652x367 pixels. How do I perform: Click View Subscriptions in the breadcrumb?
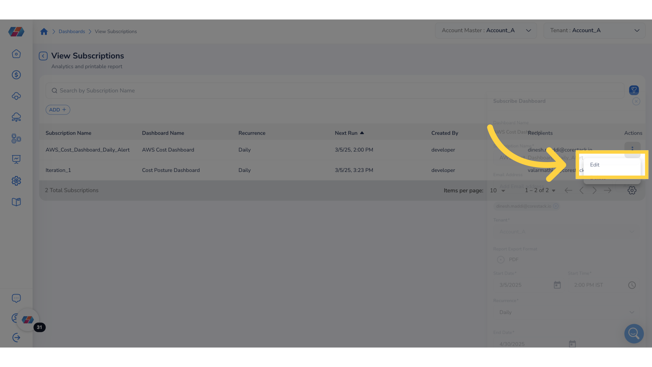[x=116, y=32]
